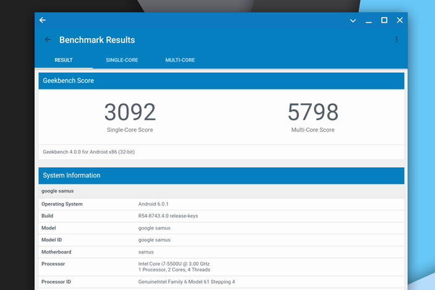Click the System Information header

pyautogui.click(x=221, y=176)
